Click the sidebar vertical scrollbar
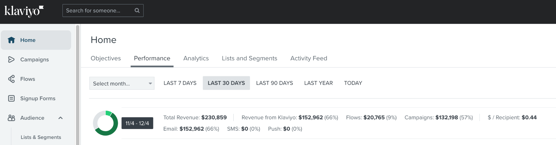Image resolution: width=556 pixels, height=145 pixels. tap(78, 85)
